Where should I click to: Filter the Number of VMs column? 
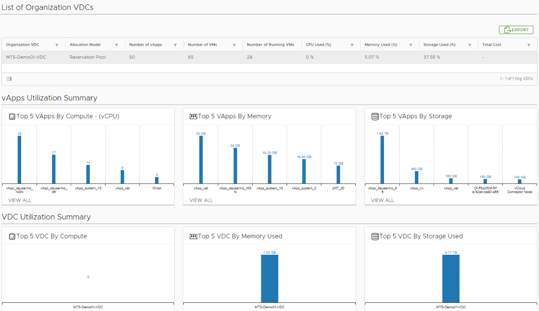[x=234, y=45]
